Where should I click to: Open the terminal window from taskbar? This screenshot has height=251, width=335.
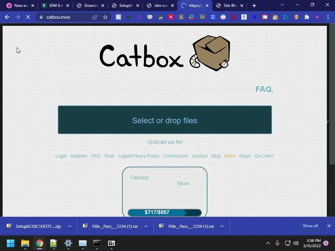(97, 243)
